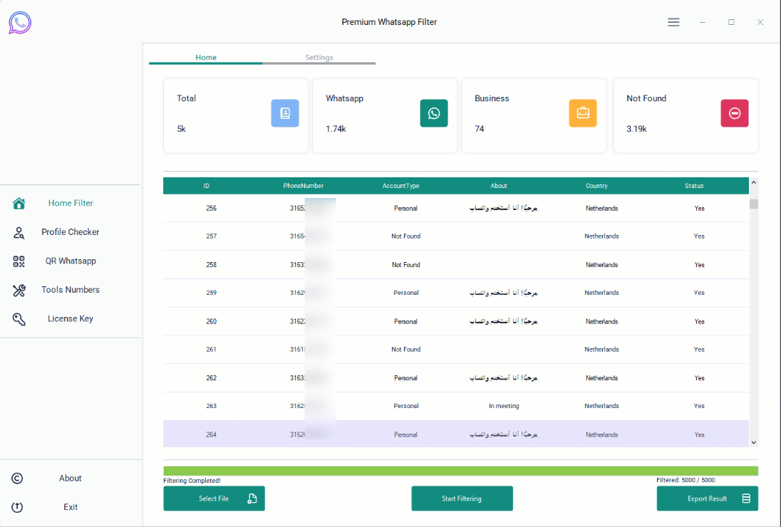Click the AccountType column header

[401, 186]
